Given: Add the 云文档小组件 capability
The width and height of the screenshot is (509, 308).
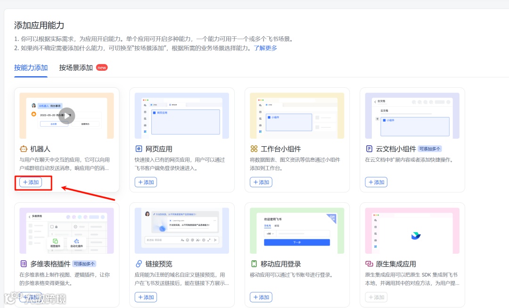Looking at the screenshot, I should [x=376, y=182].
